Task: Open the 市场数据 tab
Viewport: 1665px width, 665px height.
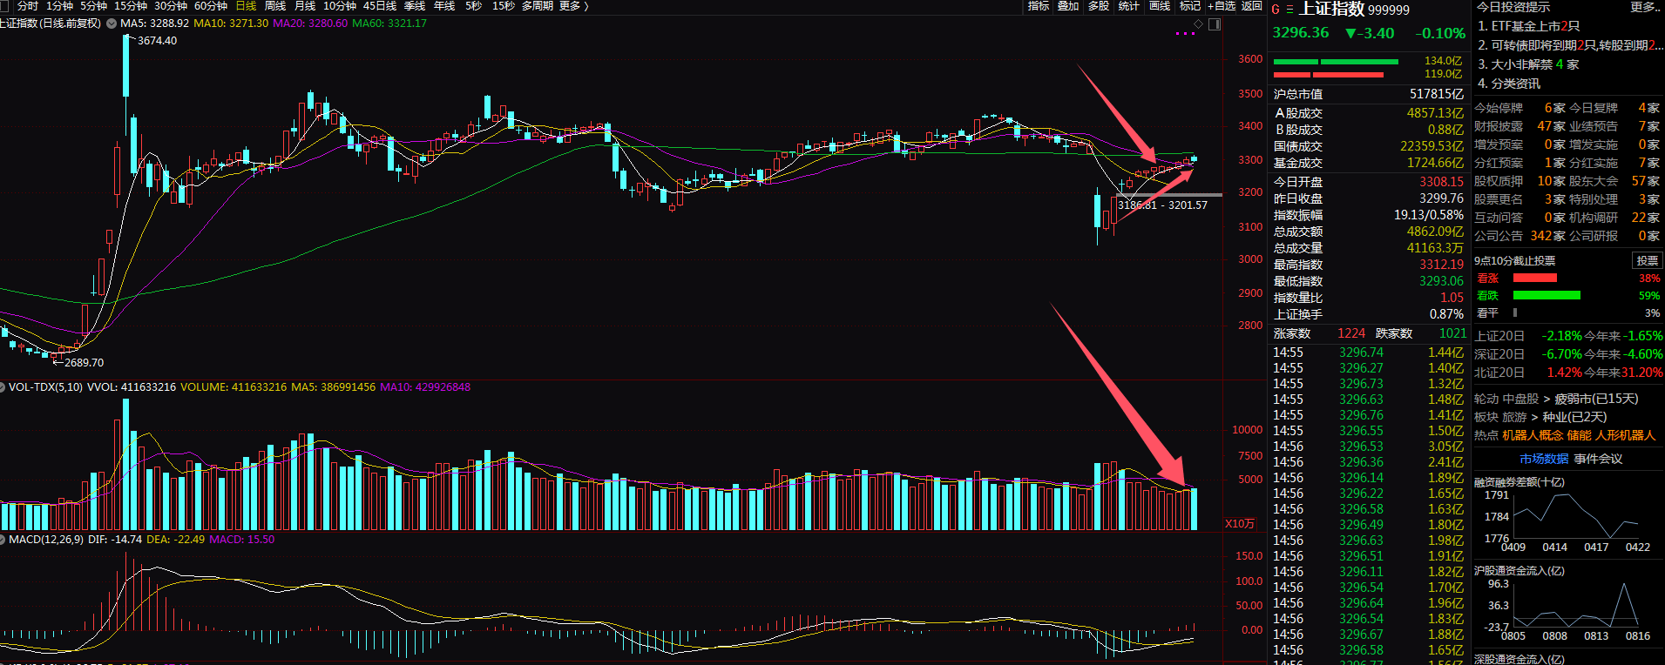Action: (1544, 459)
